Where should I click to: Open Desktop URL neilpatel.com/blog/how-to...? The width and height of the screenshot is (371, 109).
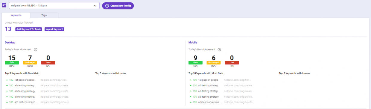pos(55,102)
